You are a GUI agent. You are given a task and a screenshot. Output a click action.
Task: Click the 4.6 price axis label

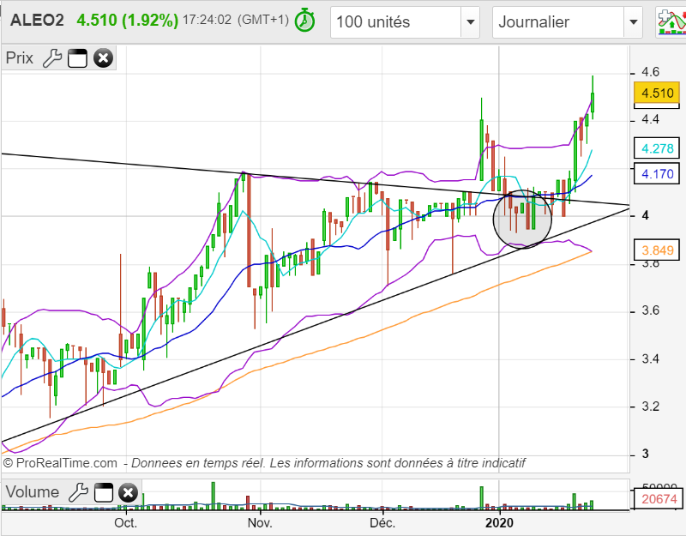[650, 72]
